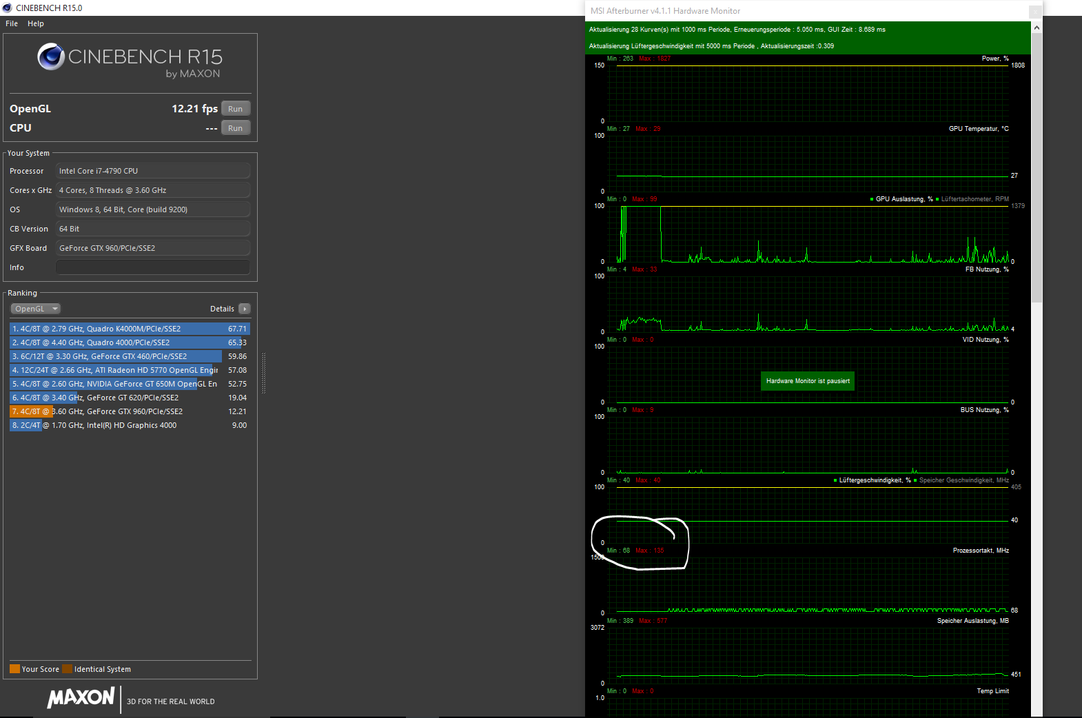Screen dimensions: 1082x718
Task: Click the Cinebench title bar app icon
Action: coord(8,8)
